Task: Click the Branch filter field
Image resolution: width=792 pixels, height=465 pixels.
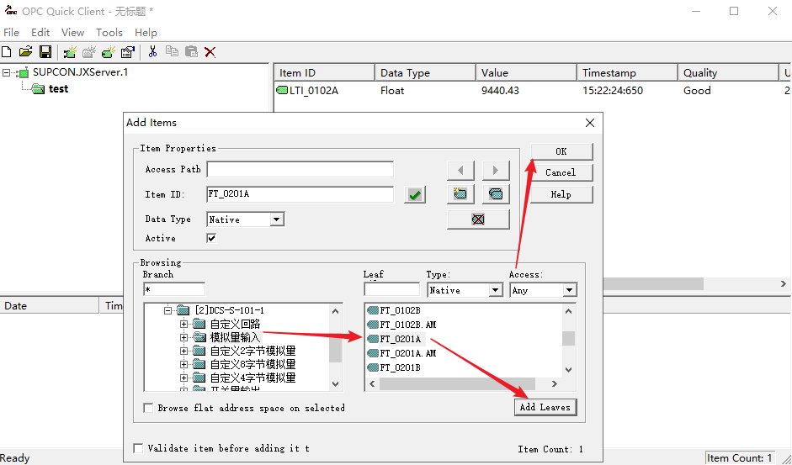Action: 174,290
